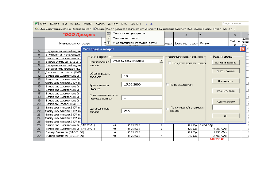Viewport: 274px width, 193px height.
Task: Click the blue play arrow in the menu bar
Action: [x=146, y=24]
